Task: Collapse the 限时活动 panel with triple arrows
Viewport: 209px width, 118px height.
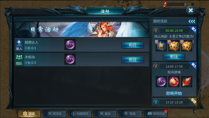Action: (x=192, y=21)
